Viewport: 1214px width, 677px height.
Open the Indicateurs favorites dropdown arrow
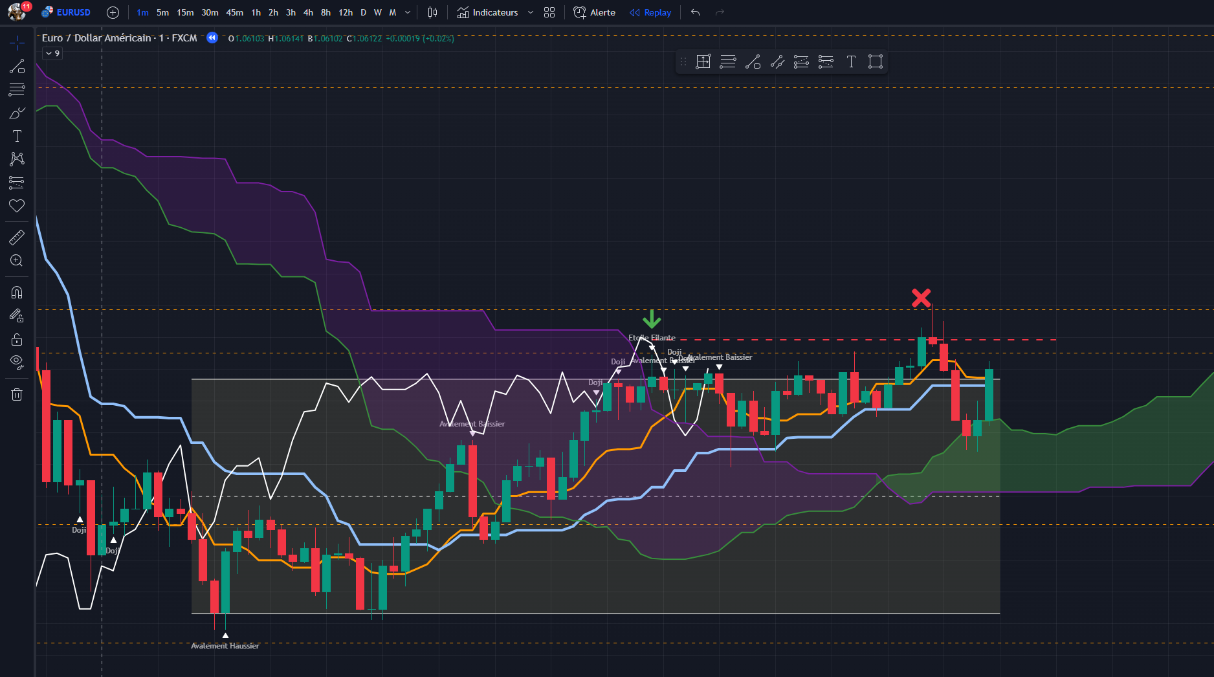pyautogui.click(x=531, y=12)
